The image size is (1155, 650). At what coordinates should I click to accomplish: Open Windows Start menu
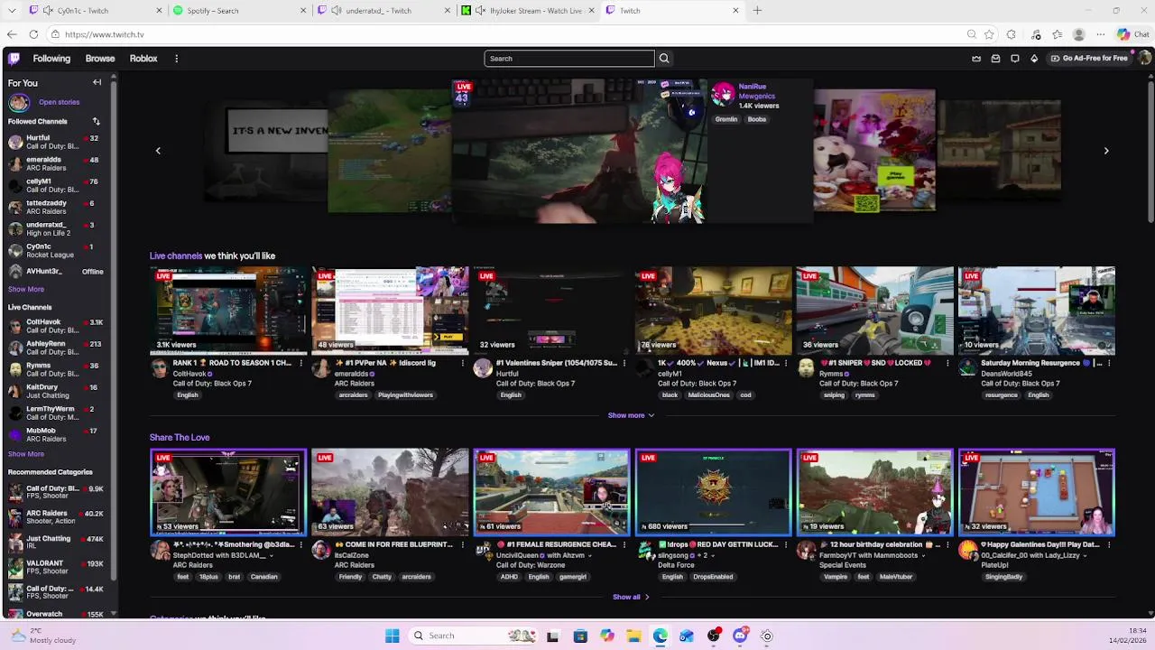tap(393, 636)
